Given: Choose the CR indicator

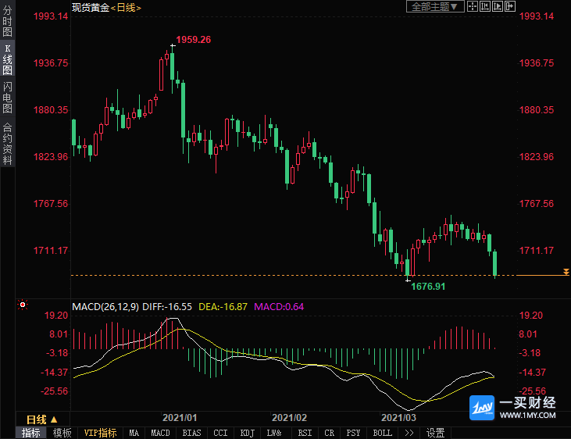Looking at the screenshot, I should click(x=329, y=433).
